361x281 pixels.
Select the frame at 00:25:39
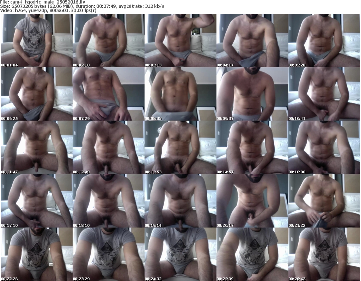[x=252, y=254]
